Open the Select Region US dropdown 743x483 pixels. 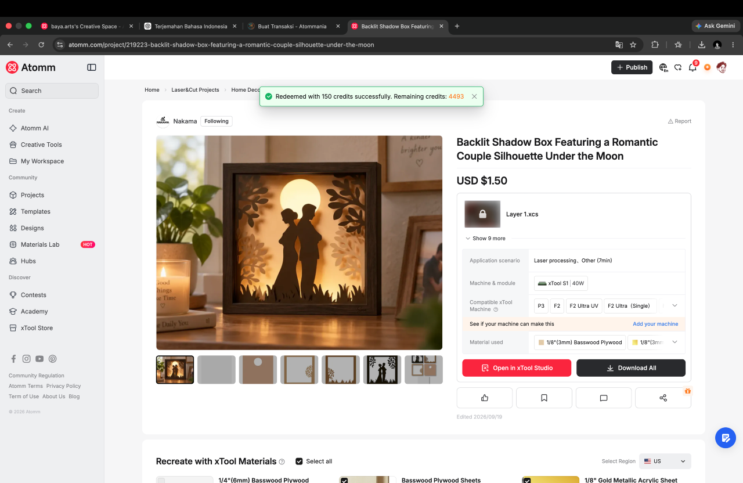665,461
